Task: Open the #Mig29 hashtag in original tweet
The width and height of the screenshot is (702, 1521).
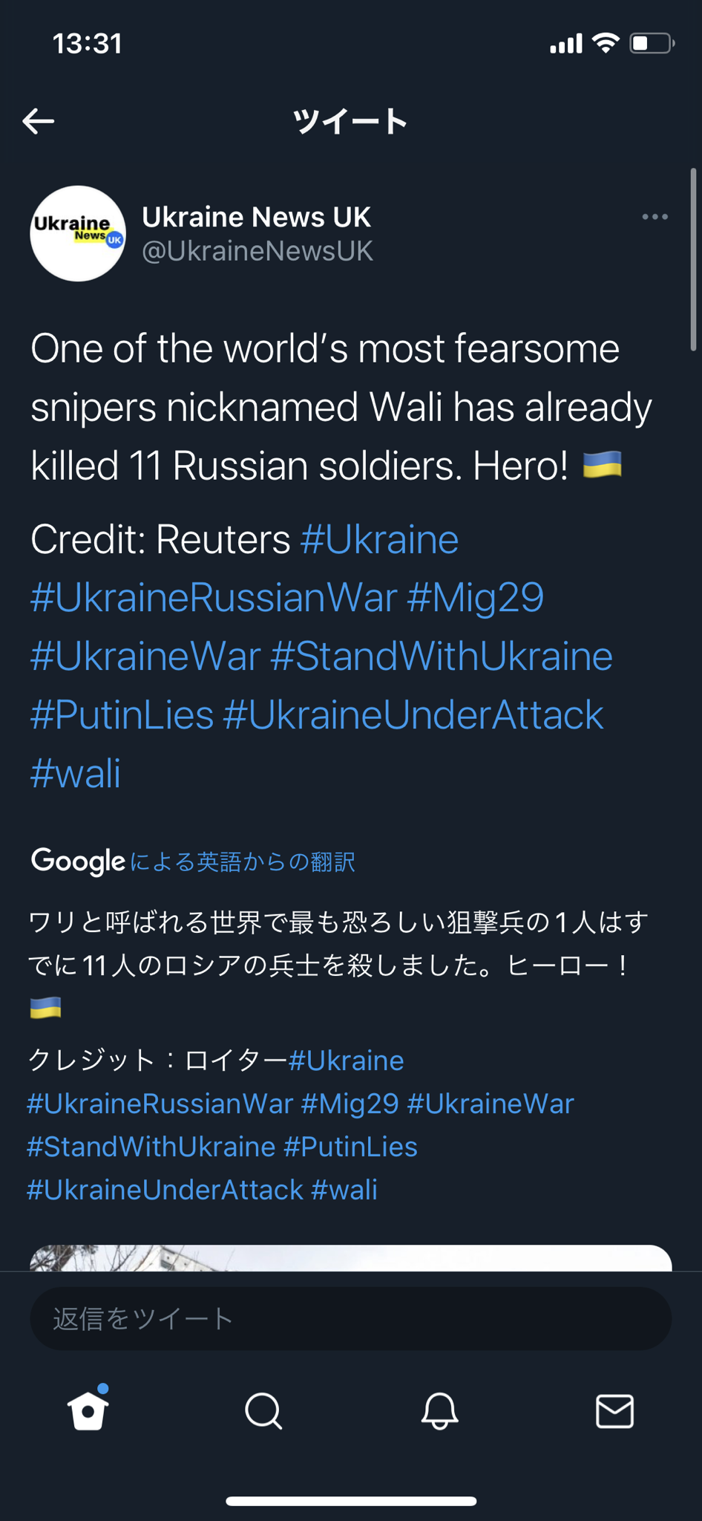Action: [x=475, y=597]
